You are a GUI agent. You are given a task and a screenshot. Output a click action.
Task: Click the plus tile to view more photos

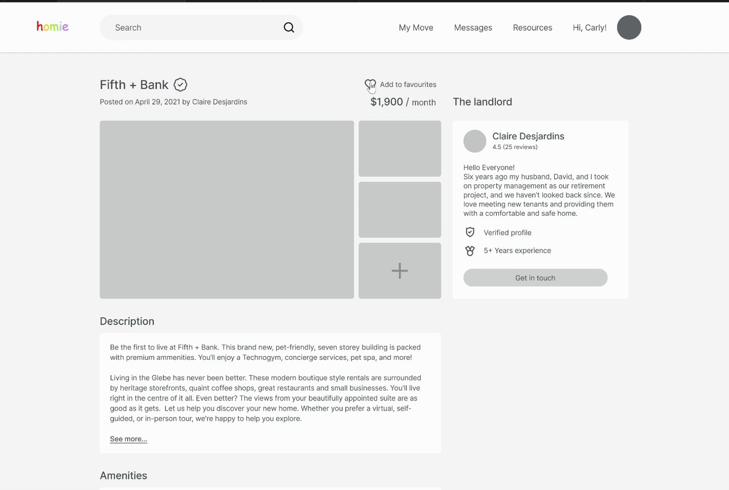[400, 271]
